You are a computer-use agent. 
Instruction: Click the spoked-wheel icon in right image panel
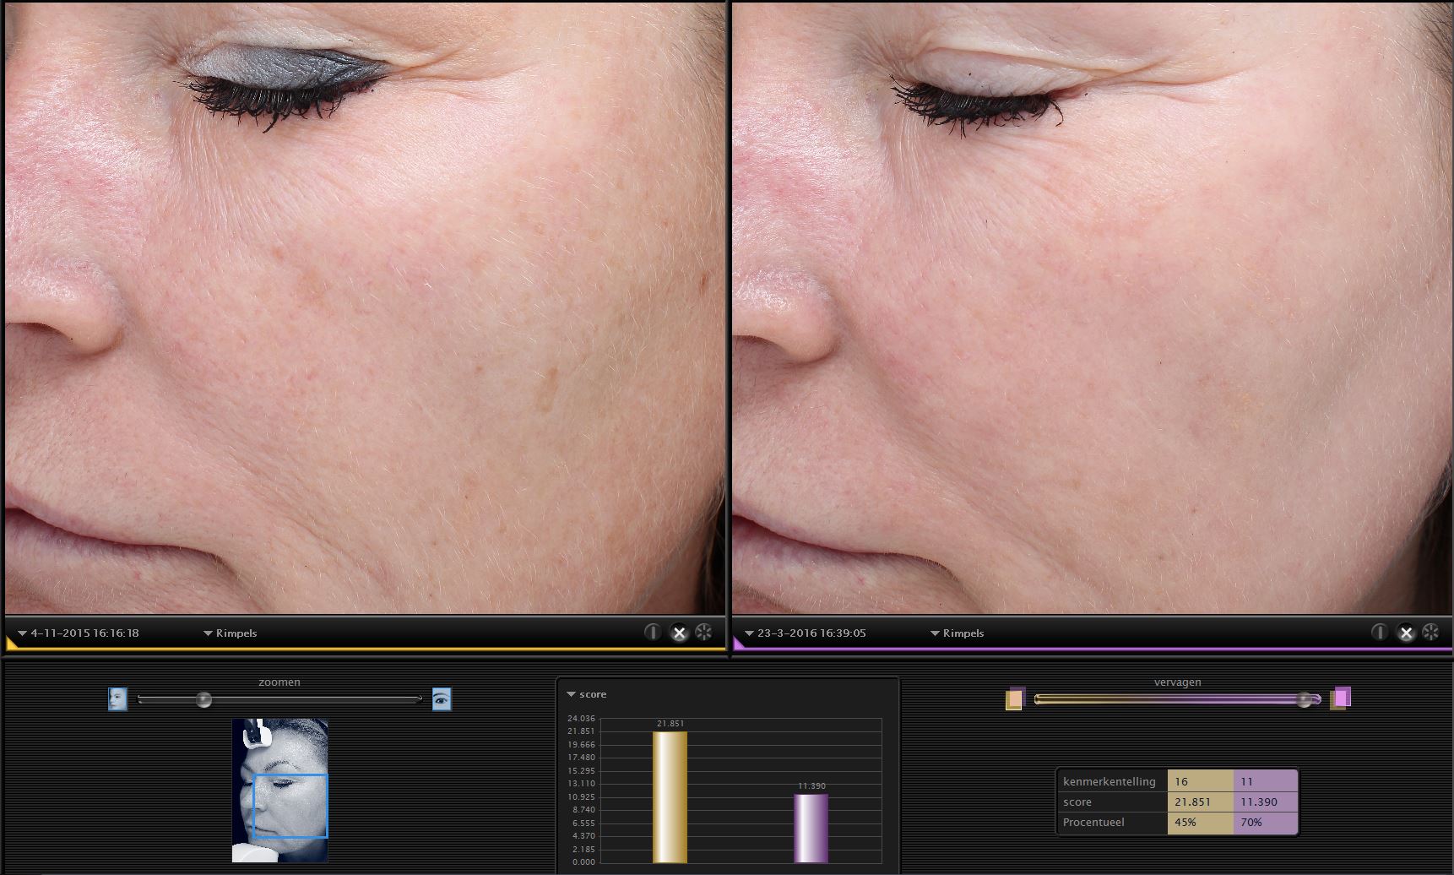click(1430, 633)
